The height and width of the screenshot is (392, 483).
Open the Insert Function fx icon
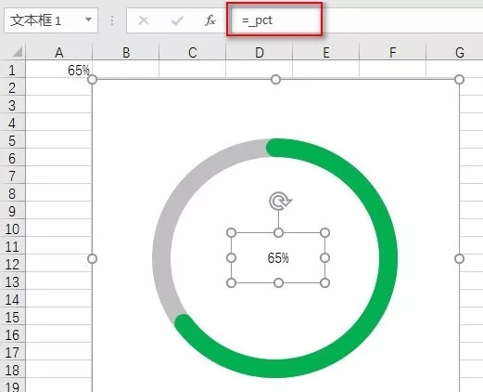tap(210, 20)
